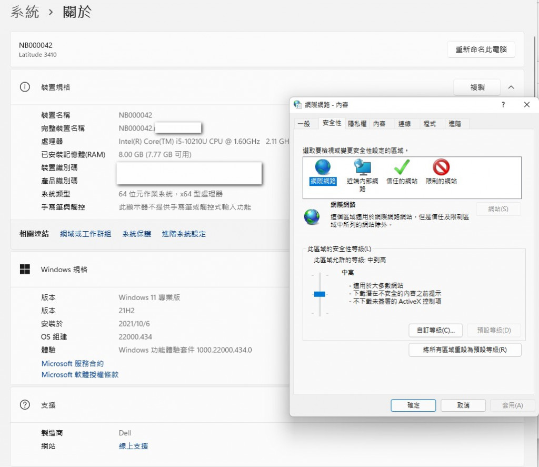Viewport: 539px width, 467px height.
Task: Click the 64 位元作業系統 system type value
Action: 171,194
